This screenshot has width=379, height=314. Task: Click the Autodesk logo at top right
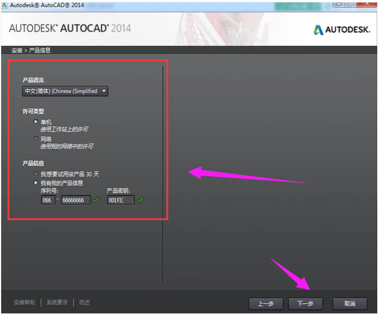pos(342,30)
